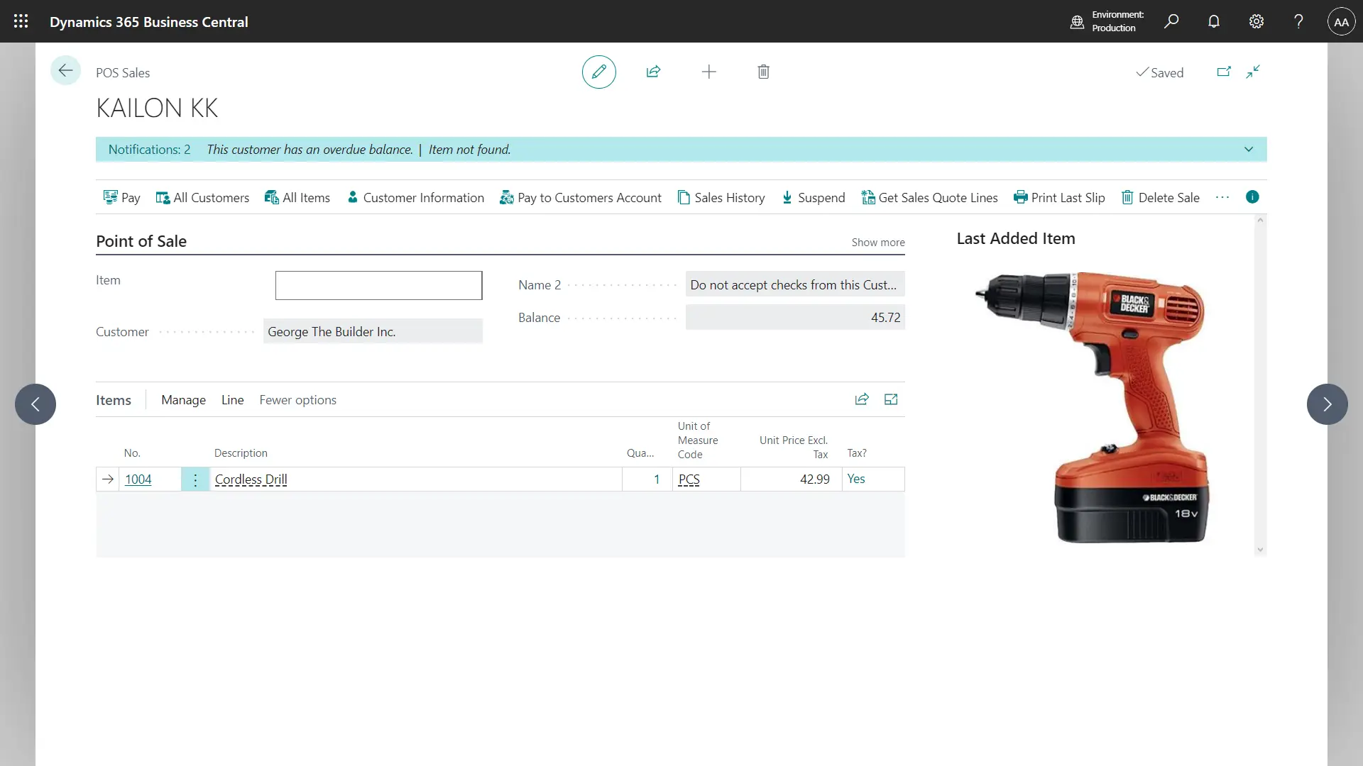Open the notifications bell icon
Screen dimensions: 1363x766
pos(1214,21)
